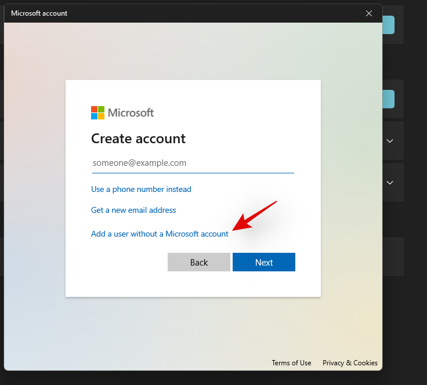Open the Terms of Use link
This screenshot has height=385, width=427.
pos(291,363)
